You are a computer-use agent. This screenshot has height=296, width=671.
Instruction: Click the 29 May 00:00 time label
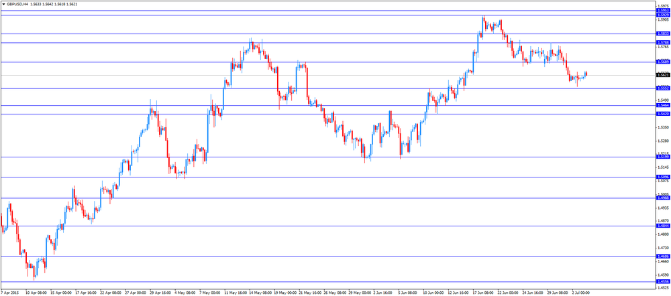[x=361, y=293]
